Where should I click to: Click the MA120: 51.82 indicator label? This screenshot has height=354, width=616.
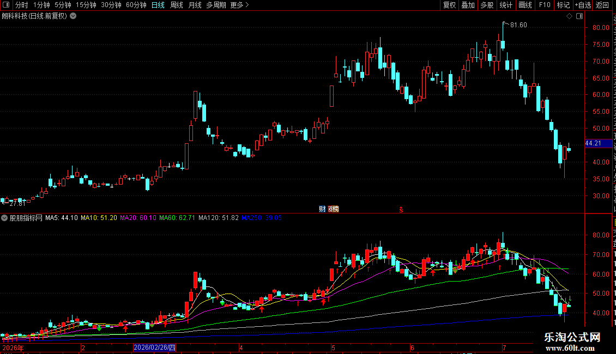coord(219,218)
